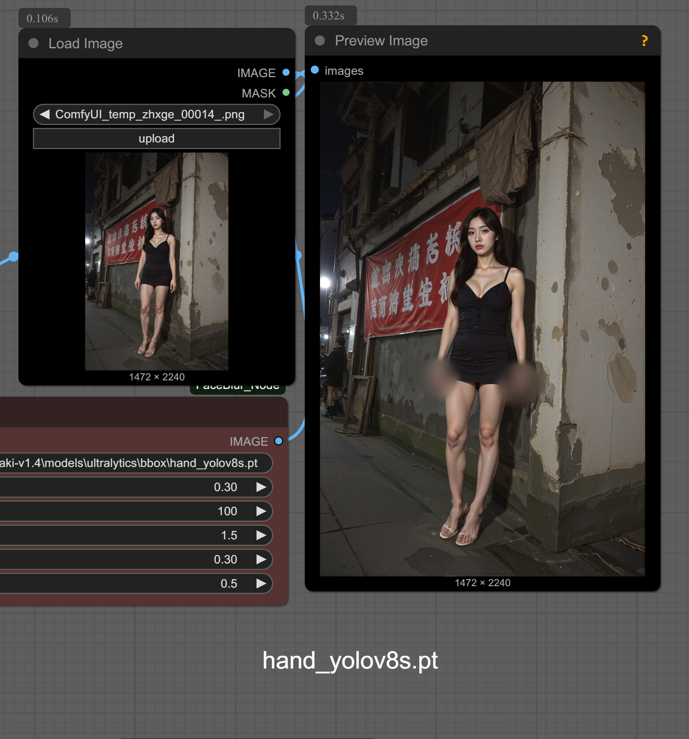Screen dimensions: 689x739
Task: Click the Preview Image collapse dot
Action: point(320,41)
